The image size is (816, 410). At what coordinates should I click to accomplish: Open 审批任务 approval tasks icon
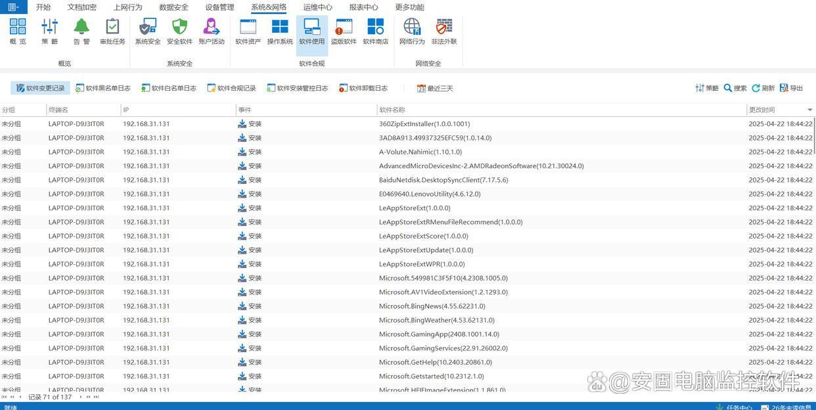coord(112,31)
